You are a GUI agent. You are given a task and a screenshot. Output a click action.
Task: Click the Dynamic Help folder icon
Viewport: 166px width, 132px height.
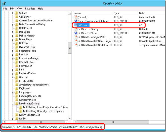tap(16, 47)
